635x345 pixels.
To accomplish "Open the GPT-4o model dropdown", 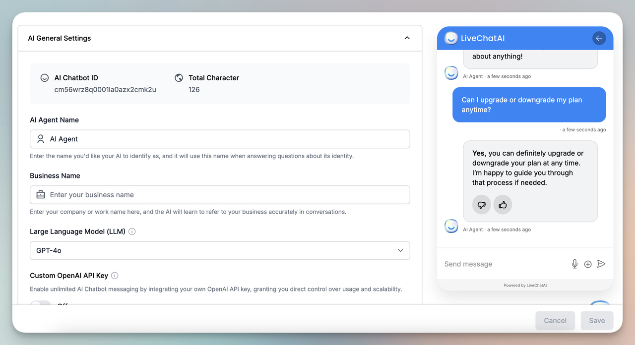I will click(x=219, y=250).
